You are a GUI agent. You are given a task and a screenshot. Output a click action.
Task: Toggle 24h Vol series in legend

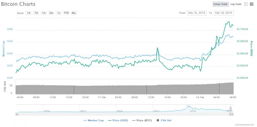pos(164,120)
